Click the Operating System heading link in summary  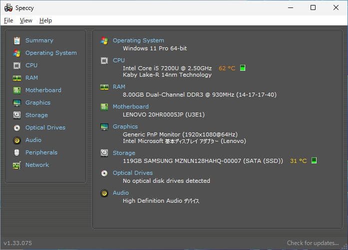(x=138, y=40)
